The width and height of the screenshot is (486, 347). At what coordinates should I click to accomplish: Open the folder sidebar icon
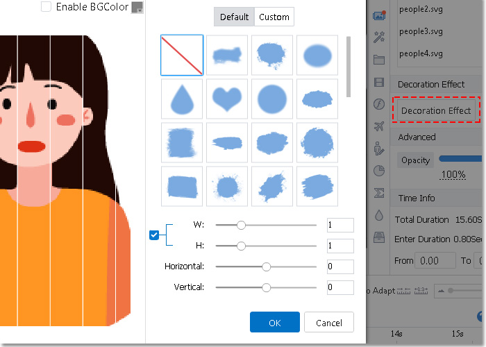pyautogui.click(x=379, y=60)
